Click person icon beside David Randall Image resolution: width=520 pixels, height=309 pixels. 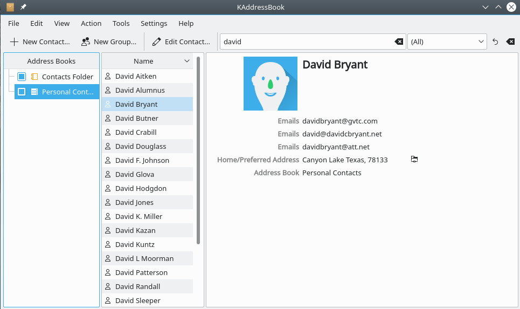[x=108, y=286]
